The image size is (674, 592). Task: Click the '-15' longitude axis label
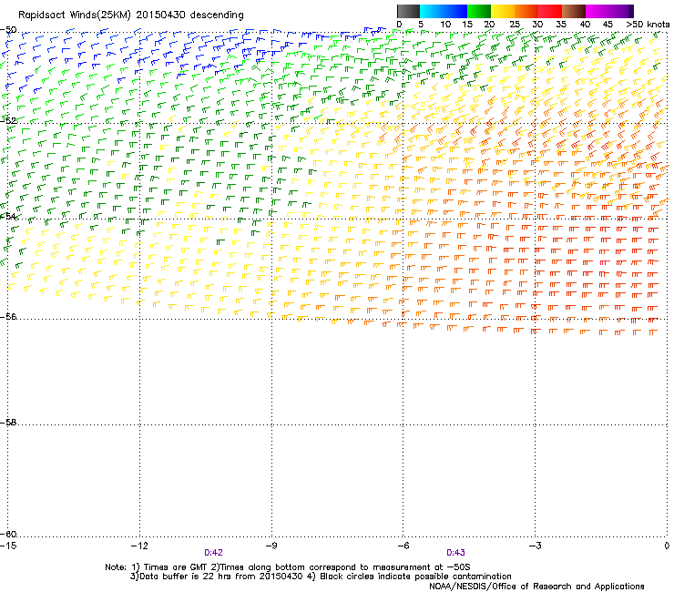[x=8, y=546]
